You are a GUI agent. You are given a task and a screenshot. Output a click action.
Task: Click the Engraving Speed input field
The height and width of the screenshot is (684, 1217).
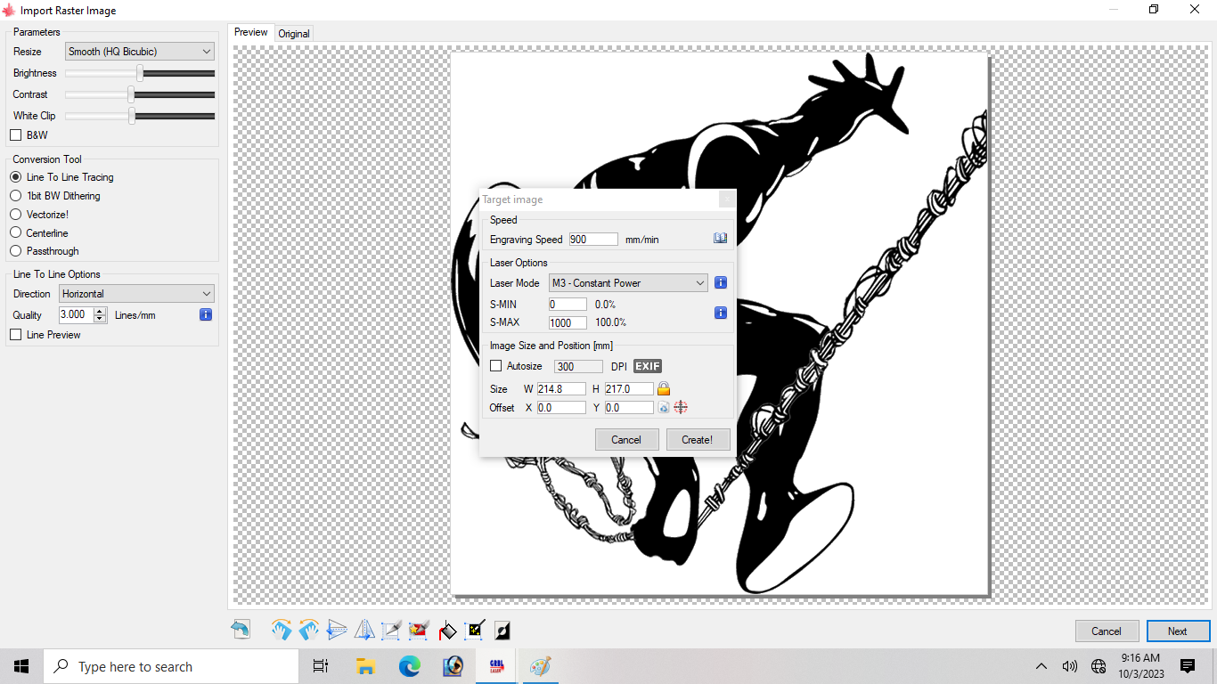[593, 240]
